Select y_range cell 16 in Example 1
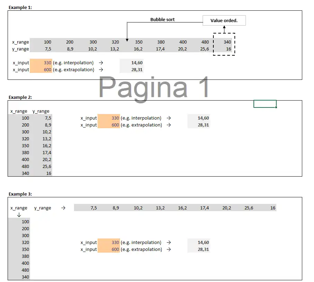This screenshot has width=314, height=282. pyautogui.click(x=221, y=49)
